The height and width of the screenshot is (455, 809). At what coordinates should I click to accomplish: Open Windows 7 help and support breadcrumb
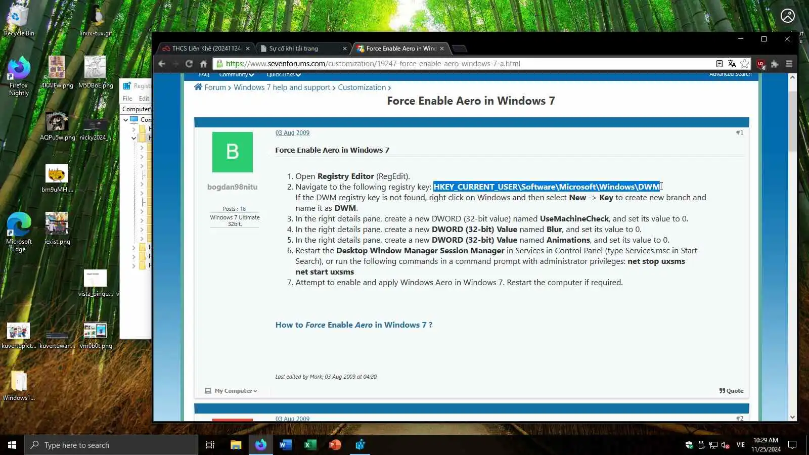282,87
